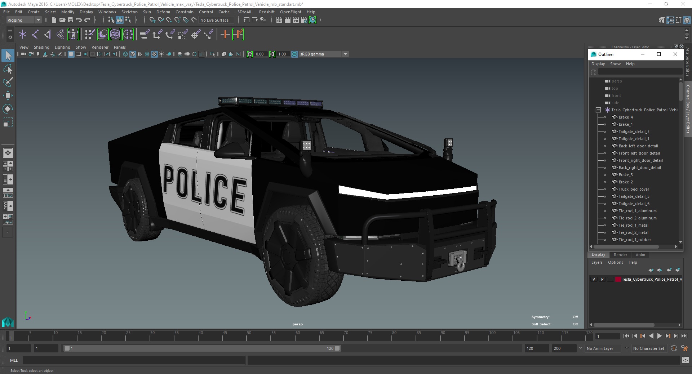
Task: Toggle the color management ON button
Action: 294,54
